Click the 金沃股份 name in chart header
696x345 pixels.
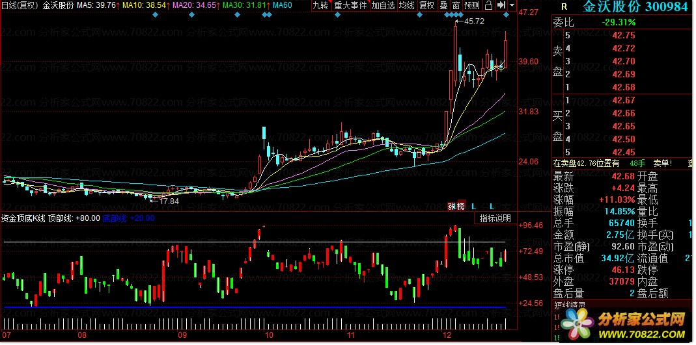point(58,5)
